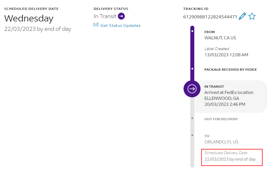
Task: Click the tracking ID number
Action: click(x=210, y=17)
